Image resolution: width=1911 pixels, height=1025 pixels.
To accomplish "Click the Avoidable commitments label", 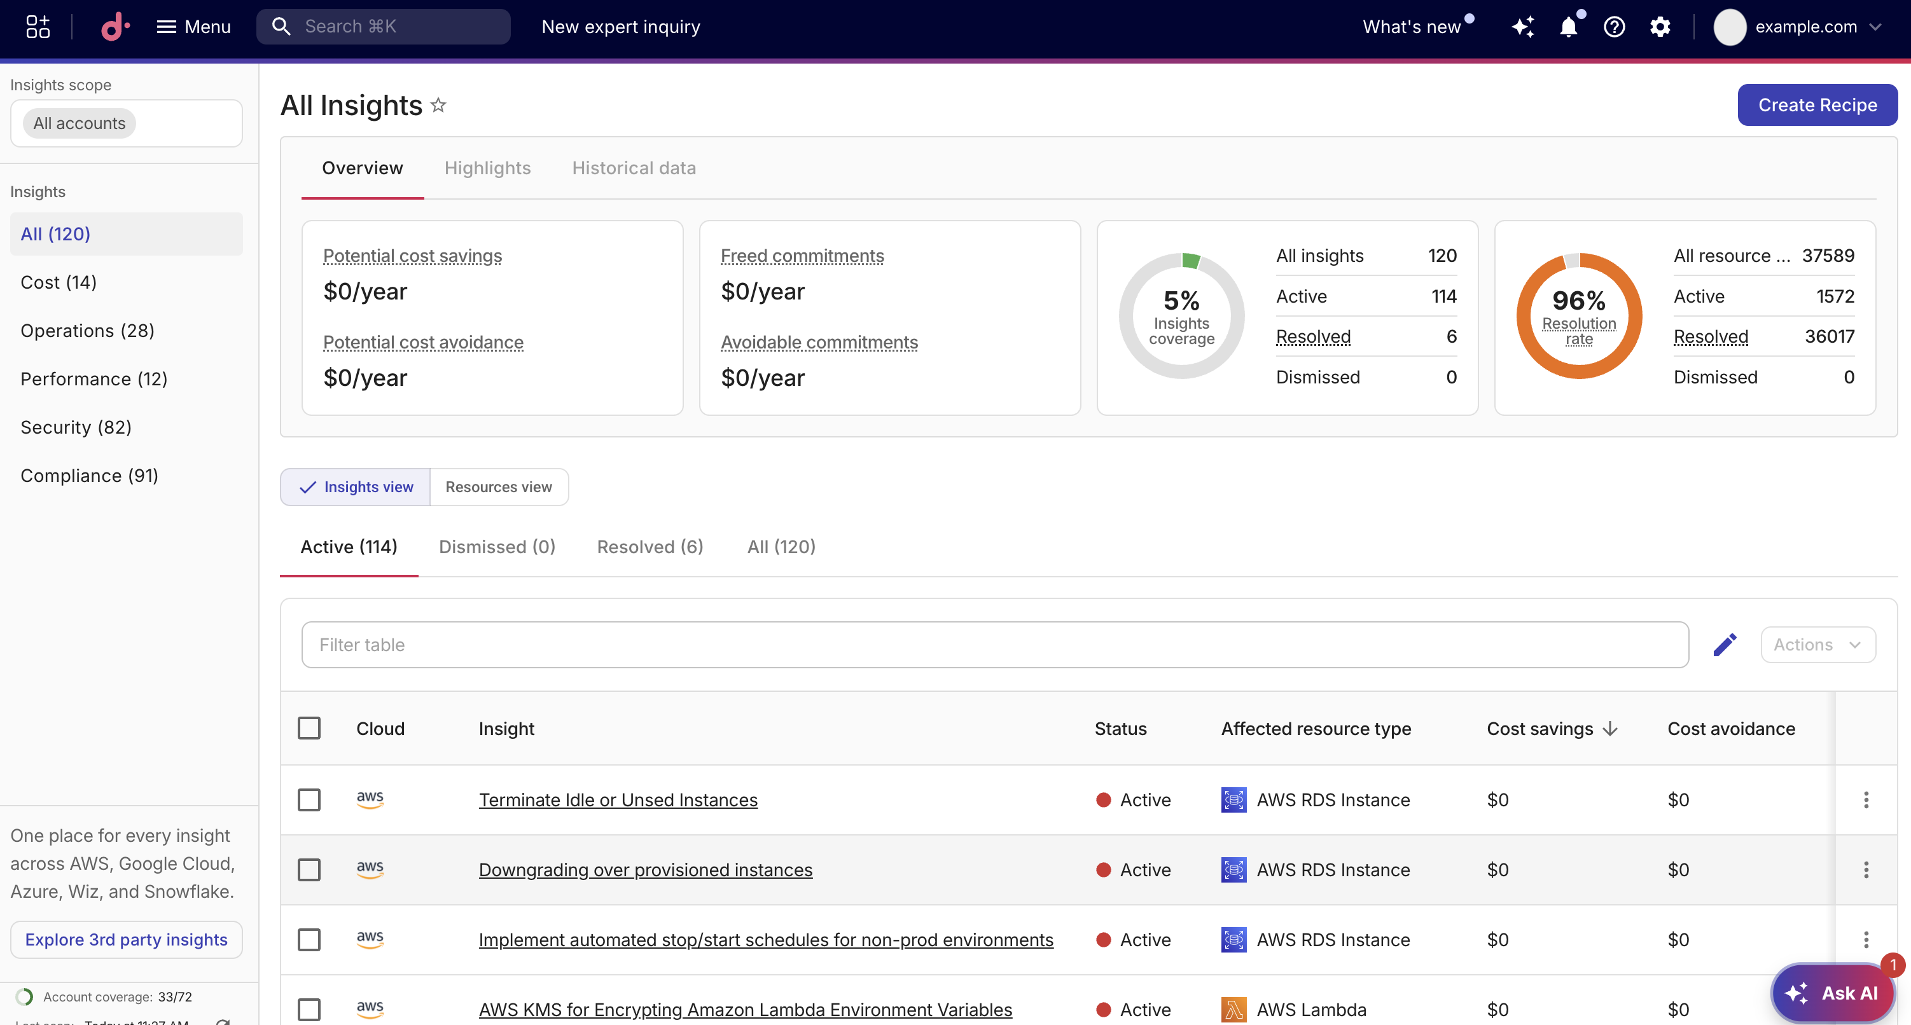I will [819, 343].
